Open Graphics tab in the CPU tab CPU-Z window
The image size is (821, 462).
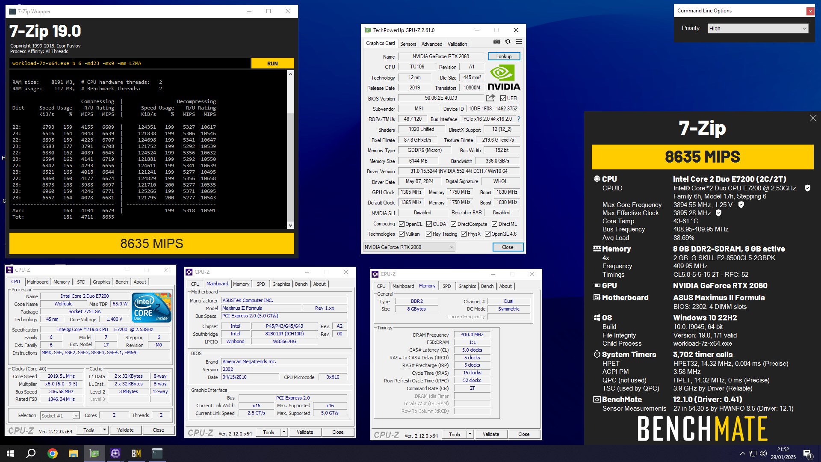click(102, 282)
